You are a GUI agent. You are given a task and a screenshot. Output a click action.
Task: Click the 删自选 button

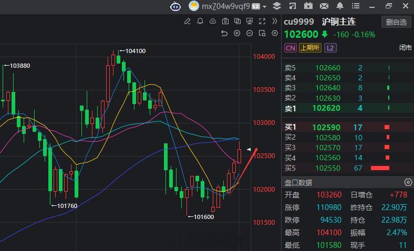tap(396, 22)
